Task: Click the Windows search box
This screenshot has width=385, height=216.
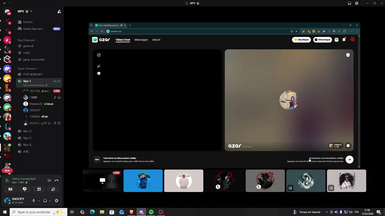Action: click(x=38, y=212)
